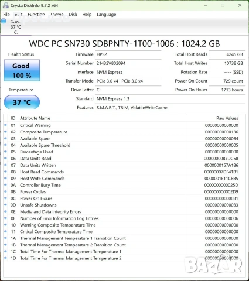The height and width of the screenshot is (281, 249).
Task: Click status dot for Data Units Read row
Action: pos(5,158)
